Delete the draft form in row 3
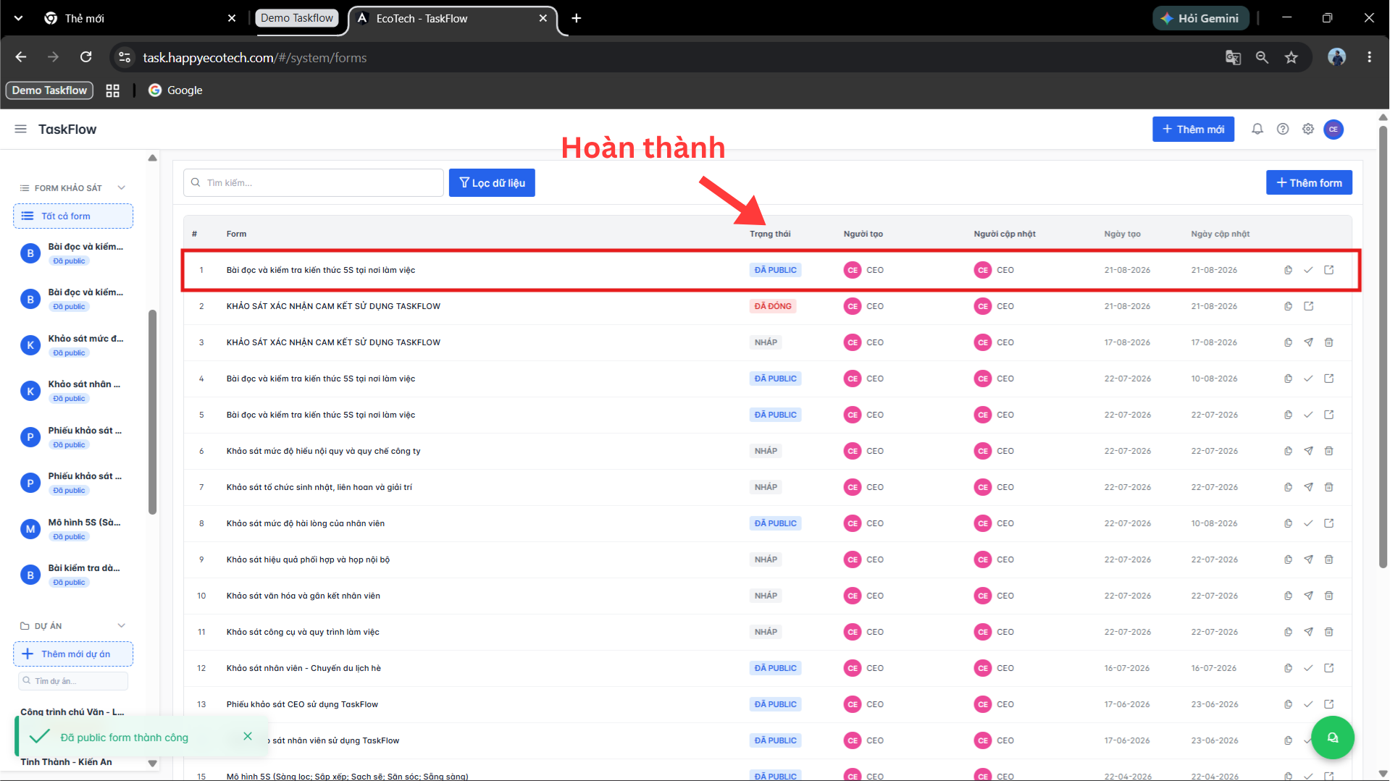The image size is (1390, 781). click(x=1329, y=342)
